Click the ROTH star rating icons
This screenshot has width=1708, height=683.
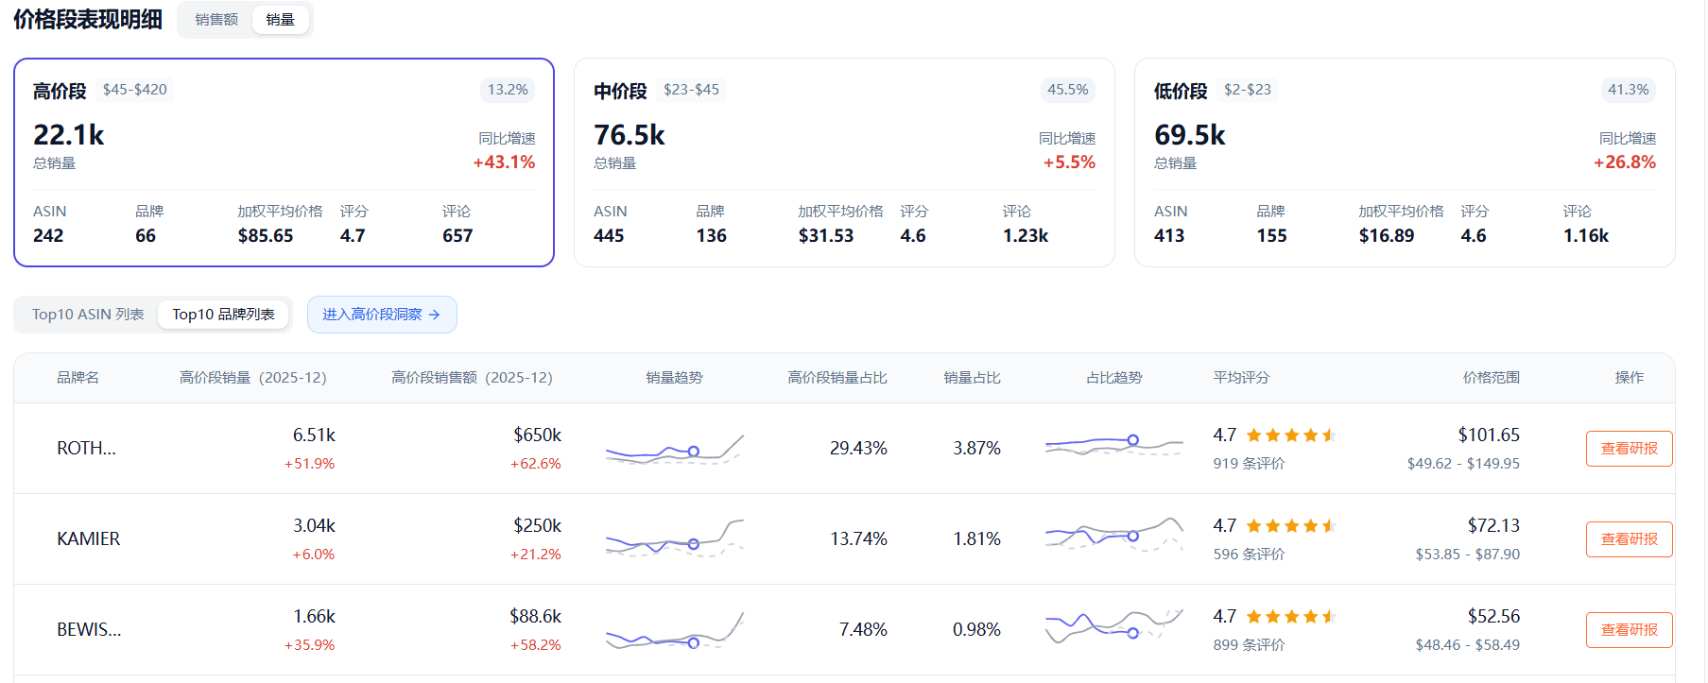pos(1290,435)
